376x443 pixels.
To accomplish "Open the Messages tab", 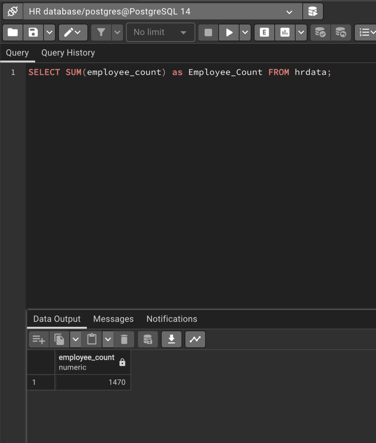I will pos(113,319).
